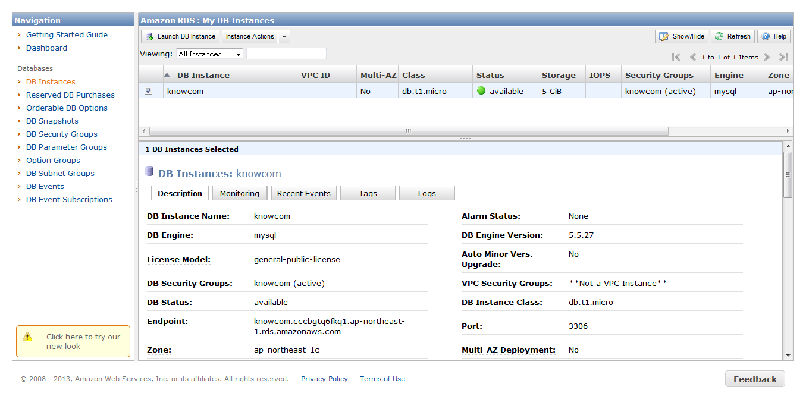Sort by the Multi-AZ column header

click(378, 75)
